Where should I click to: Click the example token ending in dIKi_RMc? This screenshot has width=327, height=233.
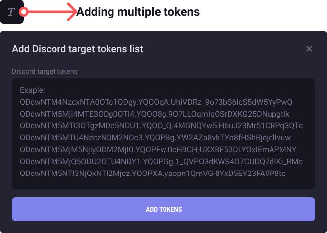(x=161, y=162)
